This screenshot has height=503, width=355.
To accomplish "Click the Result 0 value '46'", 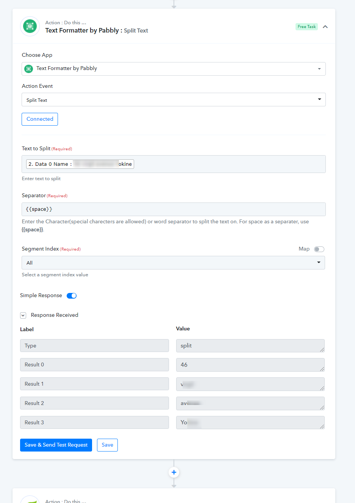I will (250, 365).
